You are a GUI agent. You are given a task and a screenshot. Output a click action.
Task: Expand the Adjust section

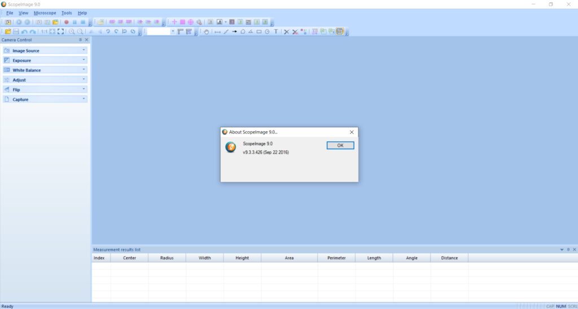click(45, 80)
